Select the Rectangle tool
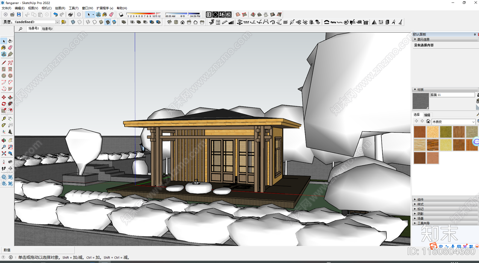The image size is (479, 263). tap(4, 69)
